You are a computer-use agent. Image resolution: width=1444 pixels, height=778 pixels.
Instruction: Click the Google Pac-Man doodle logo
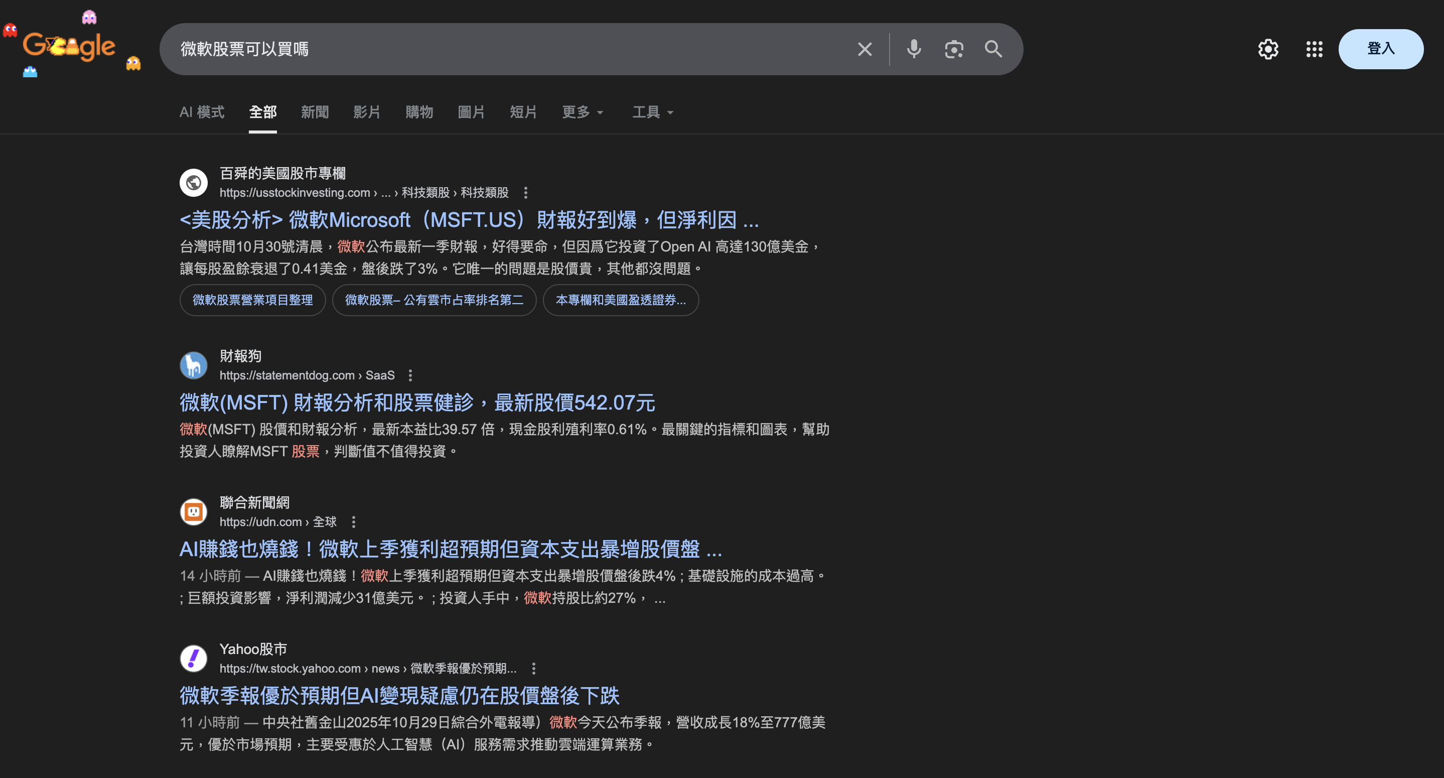point(69,46)
